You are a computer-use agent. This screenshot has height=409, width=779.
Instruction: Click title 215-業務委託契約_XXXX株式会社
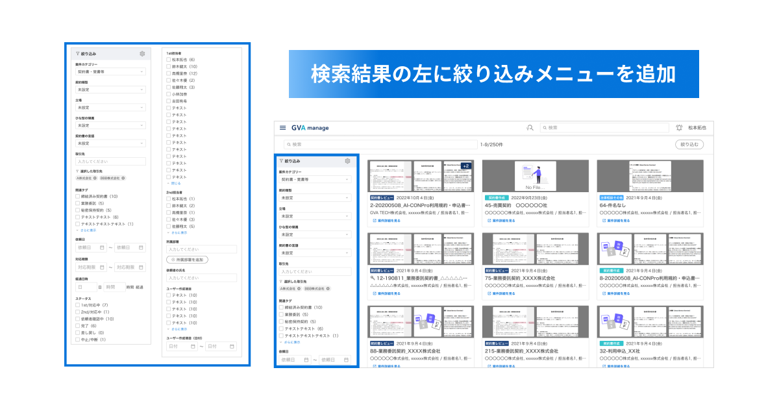521,351
